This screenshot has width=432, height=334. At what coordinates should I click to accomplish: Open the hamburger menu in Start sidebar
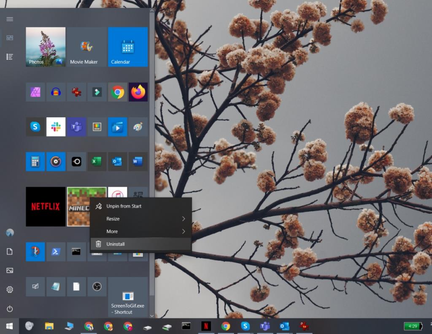coord(9,19)
